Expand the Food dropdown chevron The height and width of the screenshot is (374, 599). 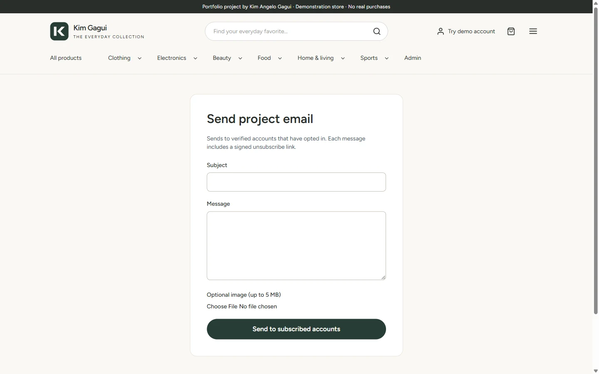(x=280, y=58)
